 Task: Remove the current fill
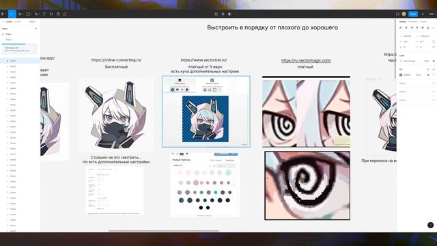(434, 74)
